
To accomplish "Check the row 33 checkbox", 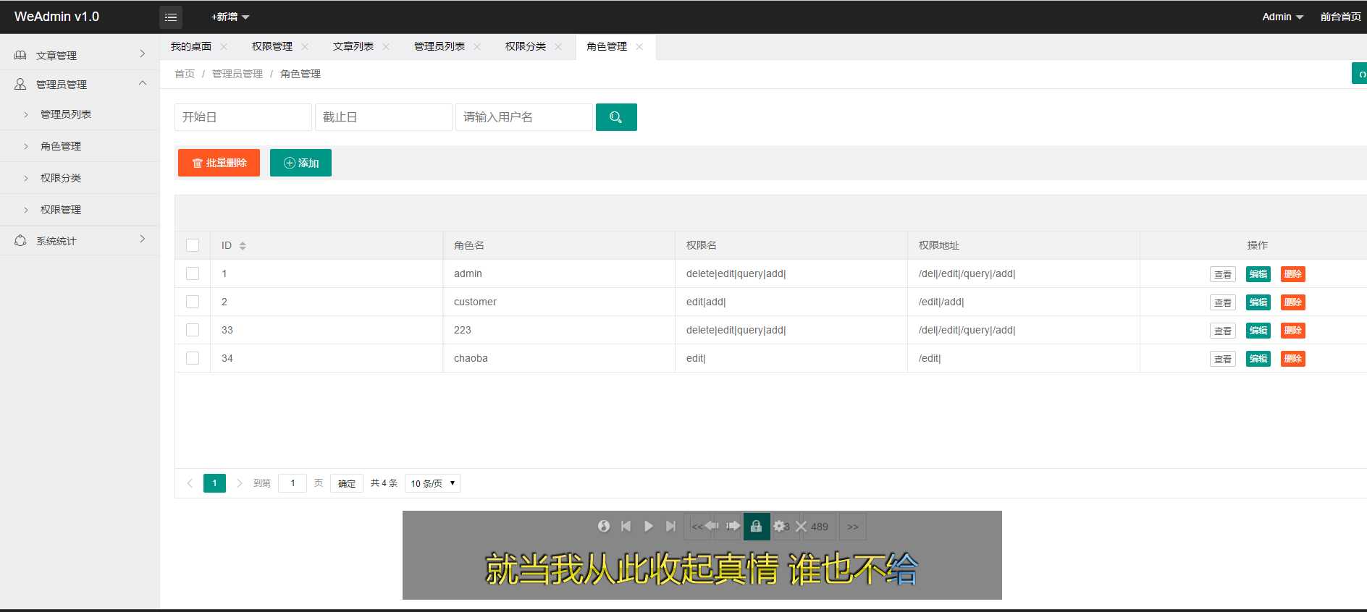I will (193, 330).
